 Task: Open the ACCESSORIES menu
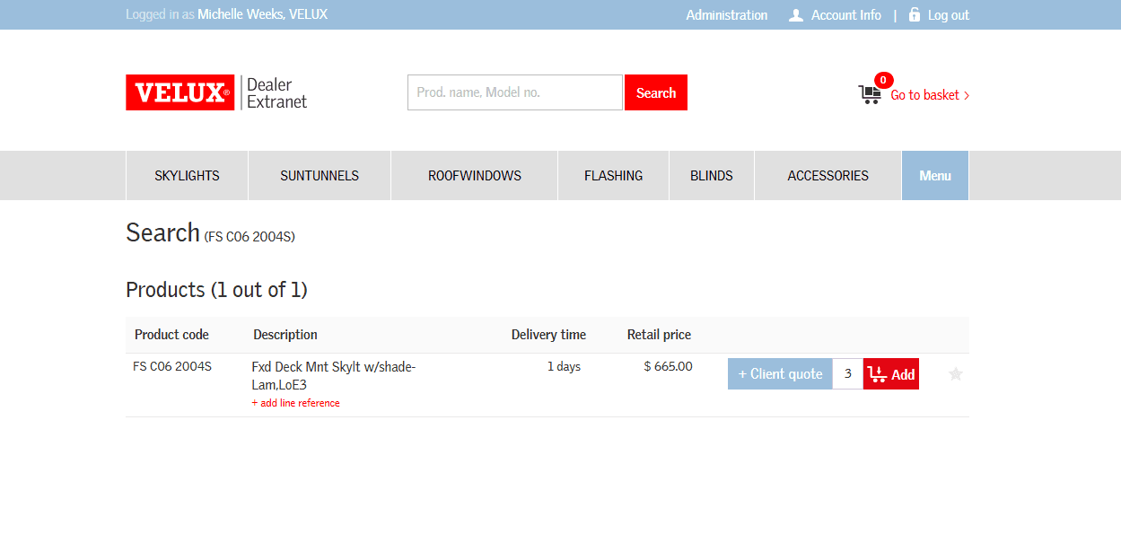click(828, 176)
